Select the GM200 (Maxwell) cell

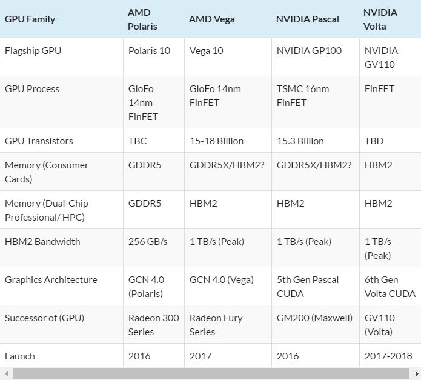(x=314, y=318)
